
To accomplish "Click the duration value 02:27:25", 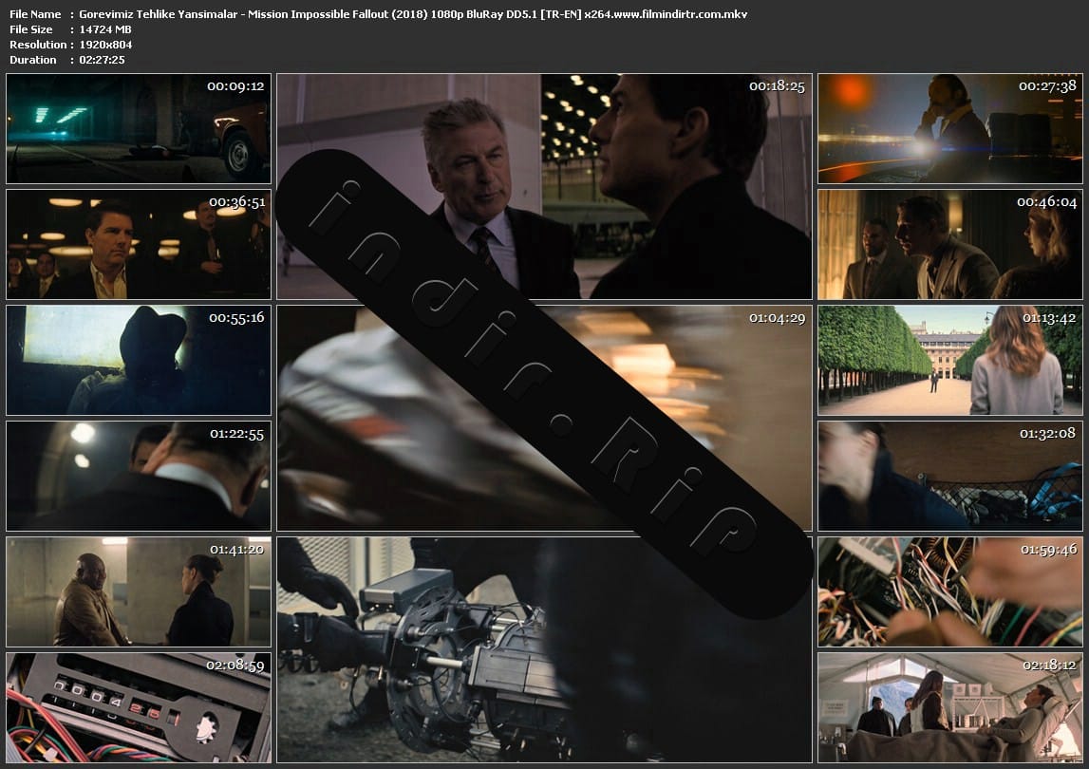I will point(103,60).
